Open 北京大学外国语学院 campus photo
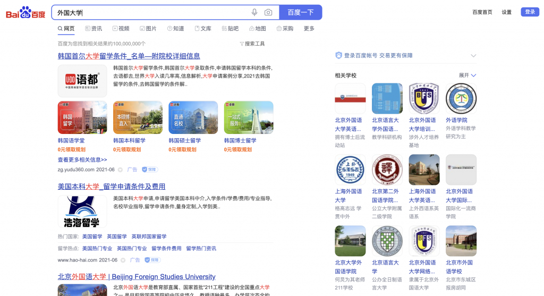544x296 pixels. [x=350, y=241]
